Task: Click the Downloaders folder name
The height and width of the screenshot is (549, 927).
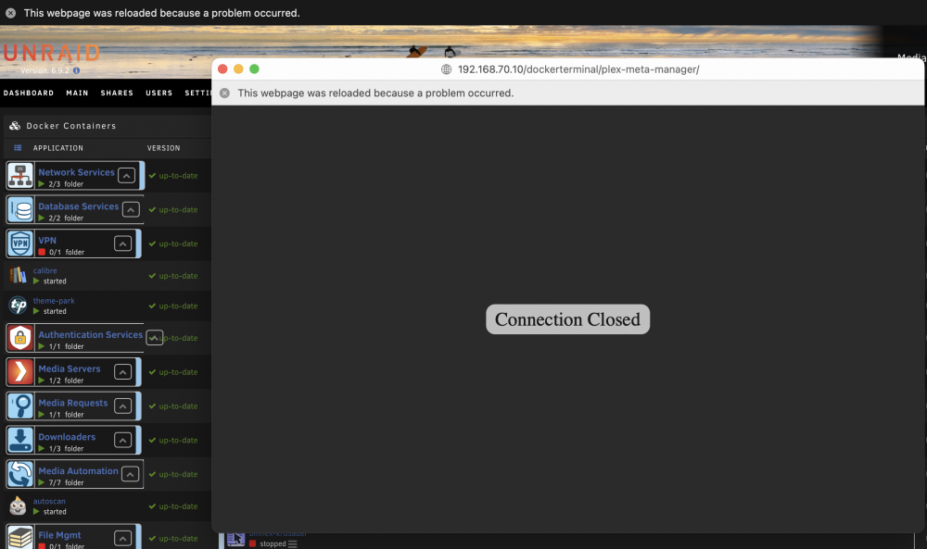Action: pos(67,437)
